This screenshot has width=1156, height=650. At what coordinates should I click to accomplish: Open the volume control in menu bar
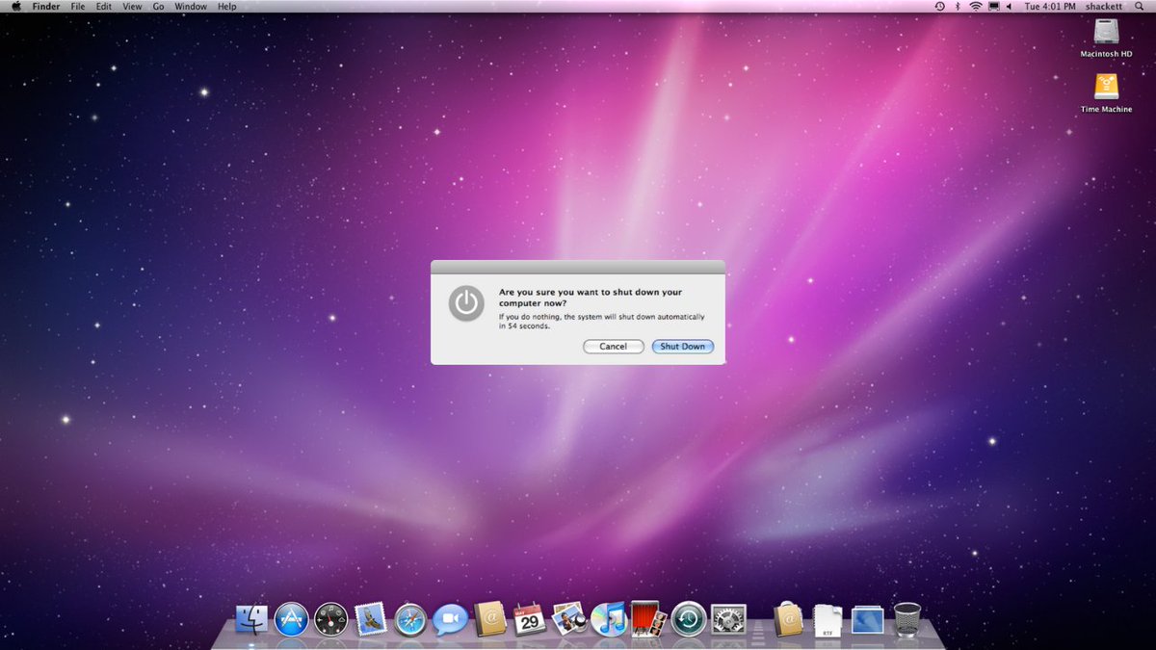point(1009,7)
